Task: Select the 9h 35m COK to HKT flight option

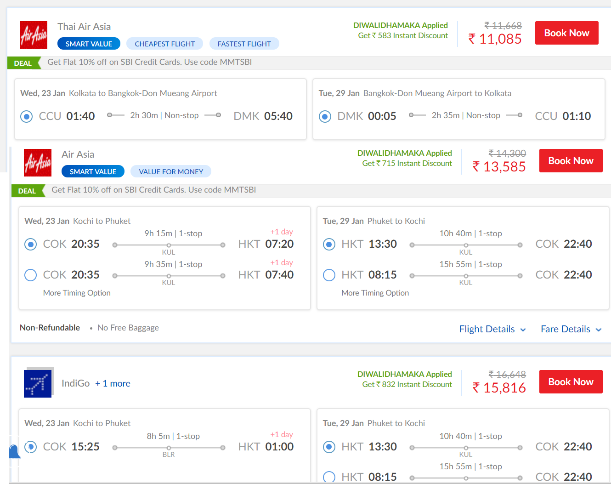Action: coord(30,275)
